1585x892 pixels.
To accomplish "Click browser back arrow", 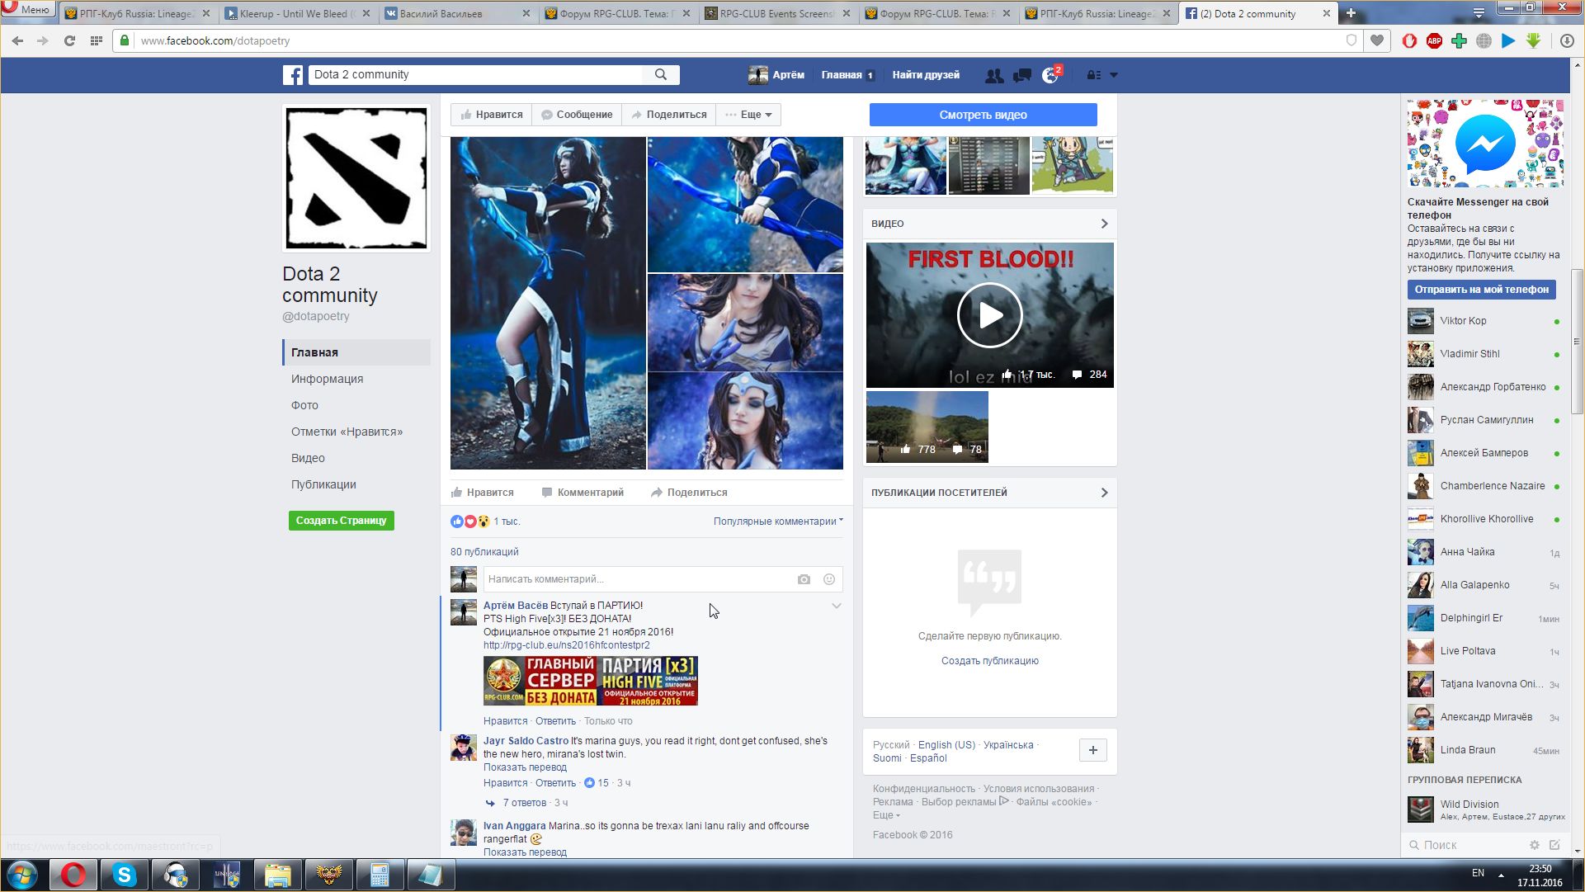I will [18, 40].
